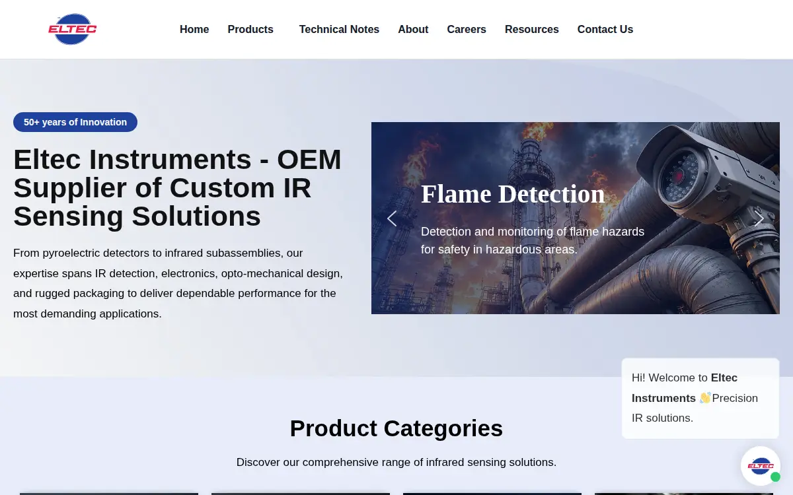
Task: Open the Eltec chat widget bubble
Action: (761, 466)
